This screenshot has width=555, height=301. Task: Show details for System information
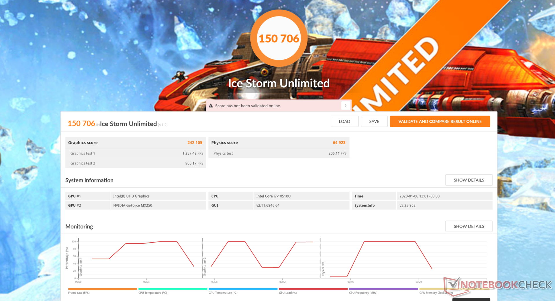tap(469, 180)
